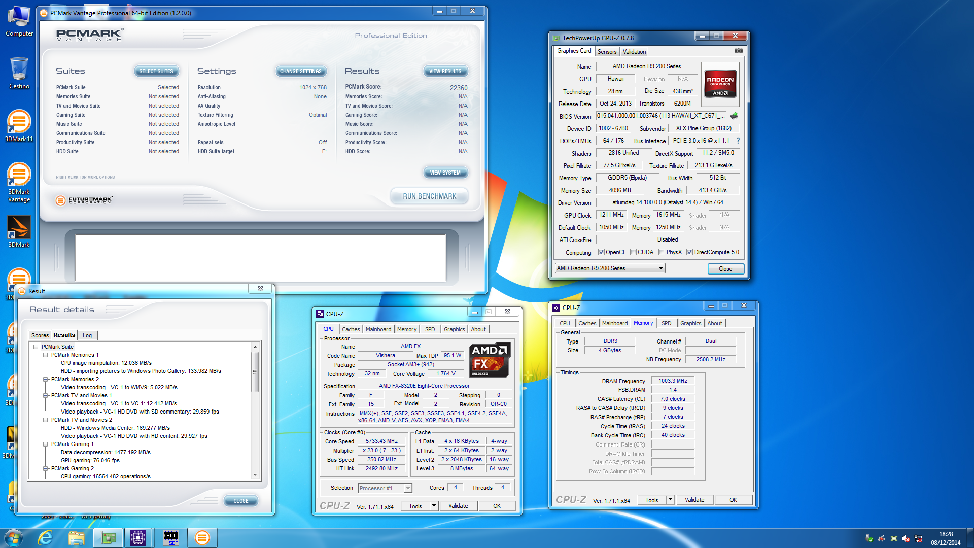
Task: Toggle the CUDA checkbox in GPU-Z
Action: 633,252
